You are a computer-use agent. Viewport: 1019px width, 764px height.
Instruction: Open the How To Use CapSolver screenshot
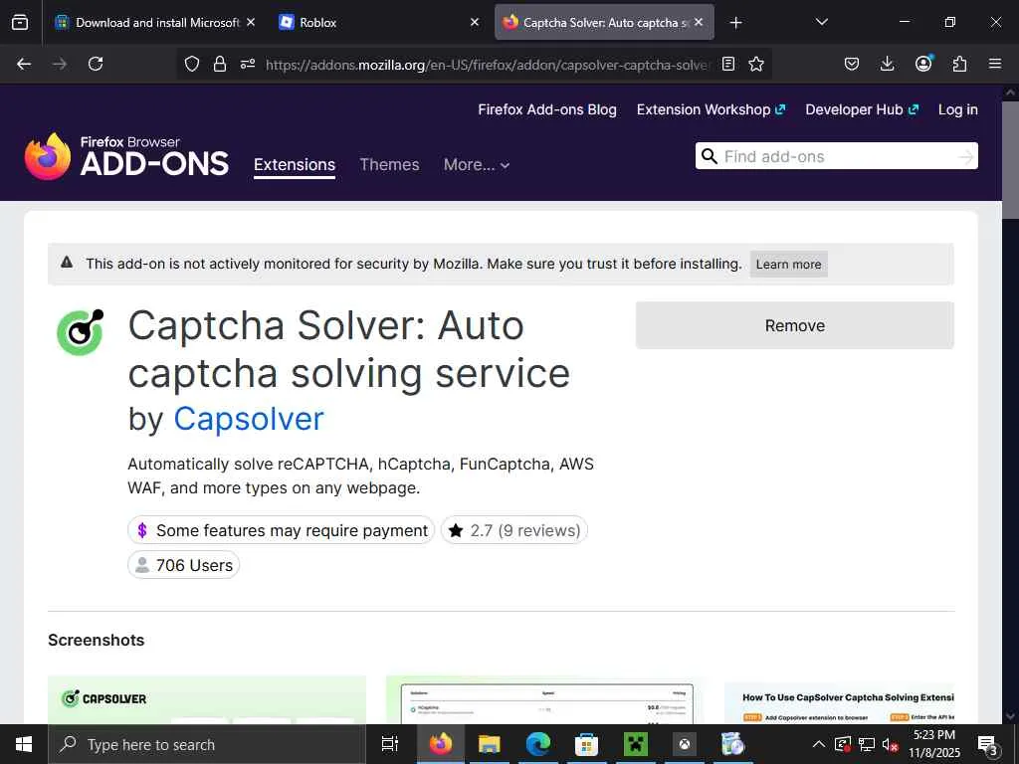pyautogui.click(x=839, y=703)
